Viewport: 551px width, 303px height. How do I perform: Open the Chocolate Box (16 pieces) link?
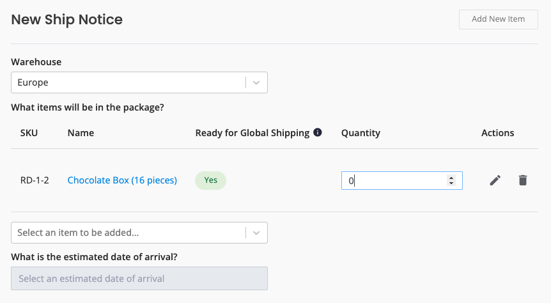122,180
